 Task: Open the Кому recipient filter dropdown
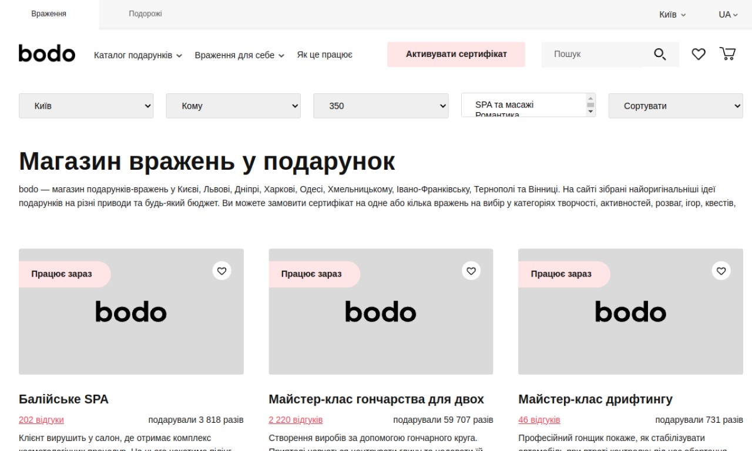[233, 106]
